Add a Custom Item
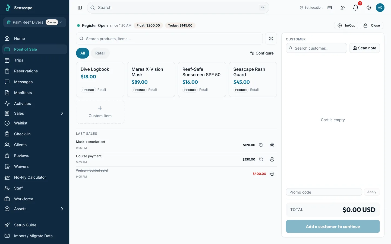 [x=100, y=112]
